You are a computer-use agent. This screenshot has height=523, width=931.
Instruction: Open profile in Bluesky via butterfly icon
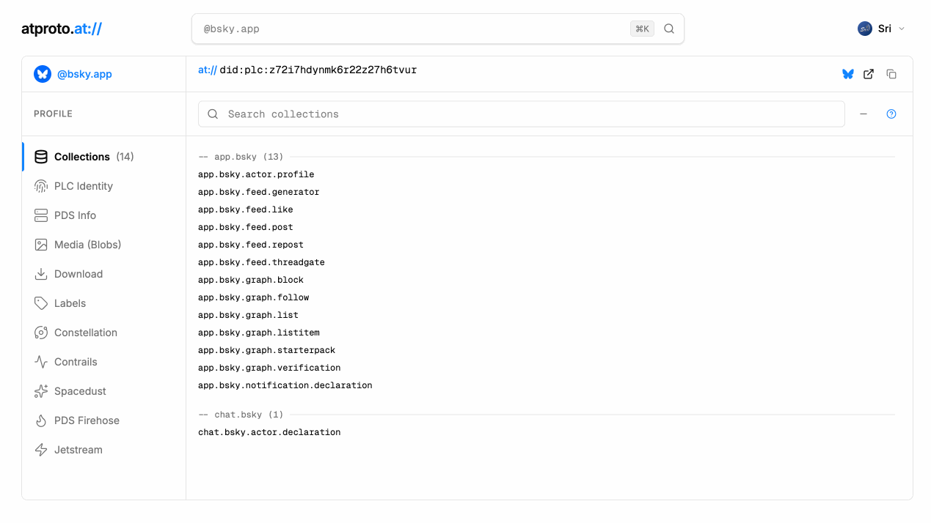tap(848, 74)
